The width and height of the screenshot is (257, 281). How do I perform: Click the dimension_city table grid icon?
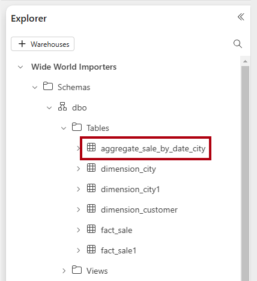click(x=91, y=168)
